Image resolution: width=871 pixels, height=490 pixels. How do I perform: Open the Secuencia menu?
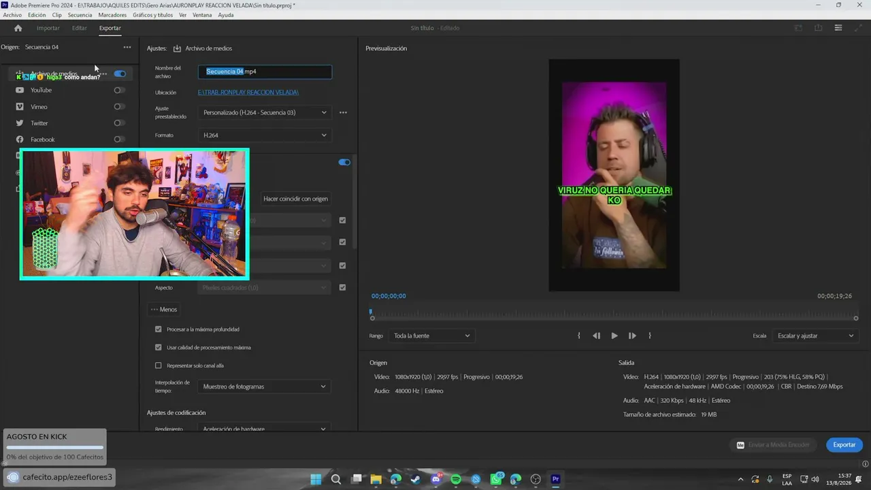coord(80,15)
